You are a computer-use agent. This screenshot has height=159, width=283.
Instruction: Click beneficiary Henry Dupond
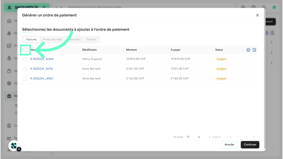(x=92, y=59)
